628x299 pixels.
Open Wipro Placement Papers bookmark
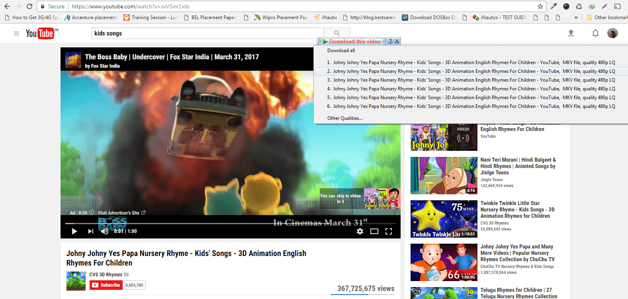coord(281,18)
